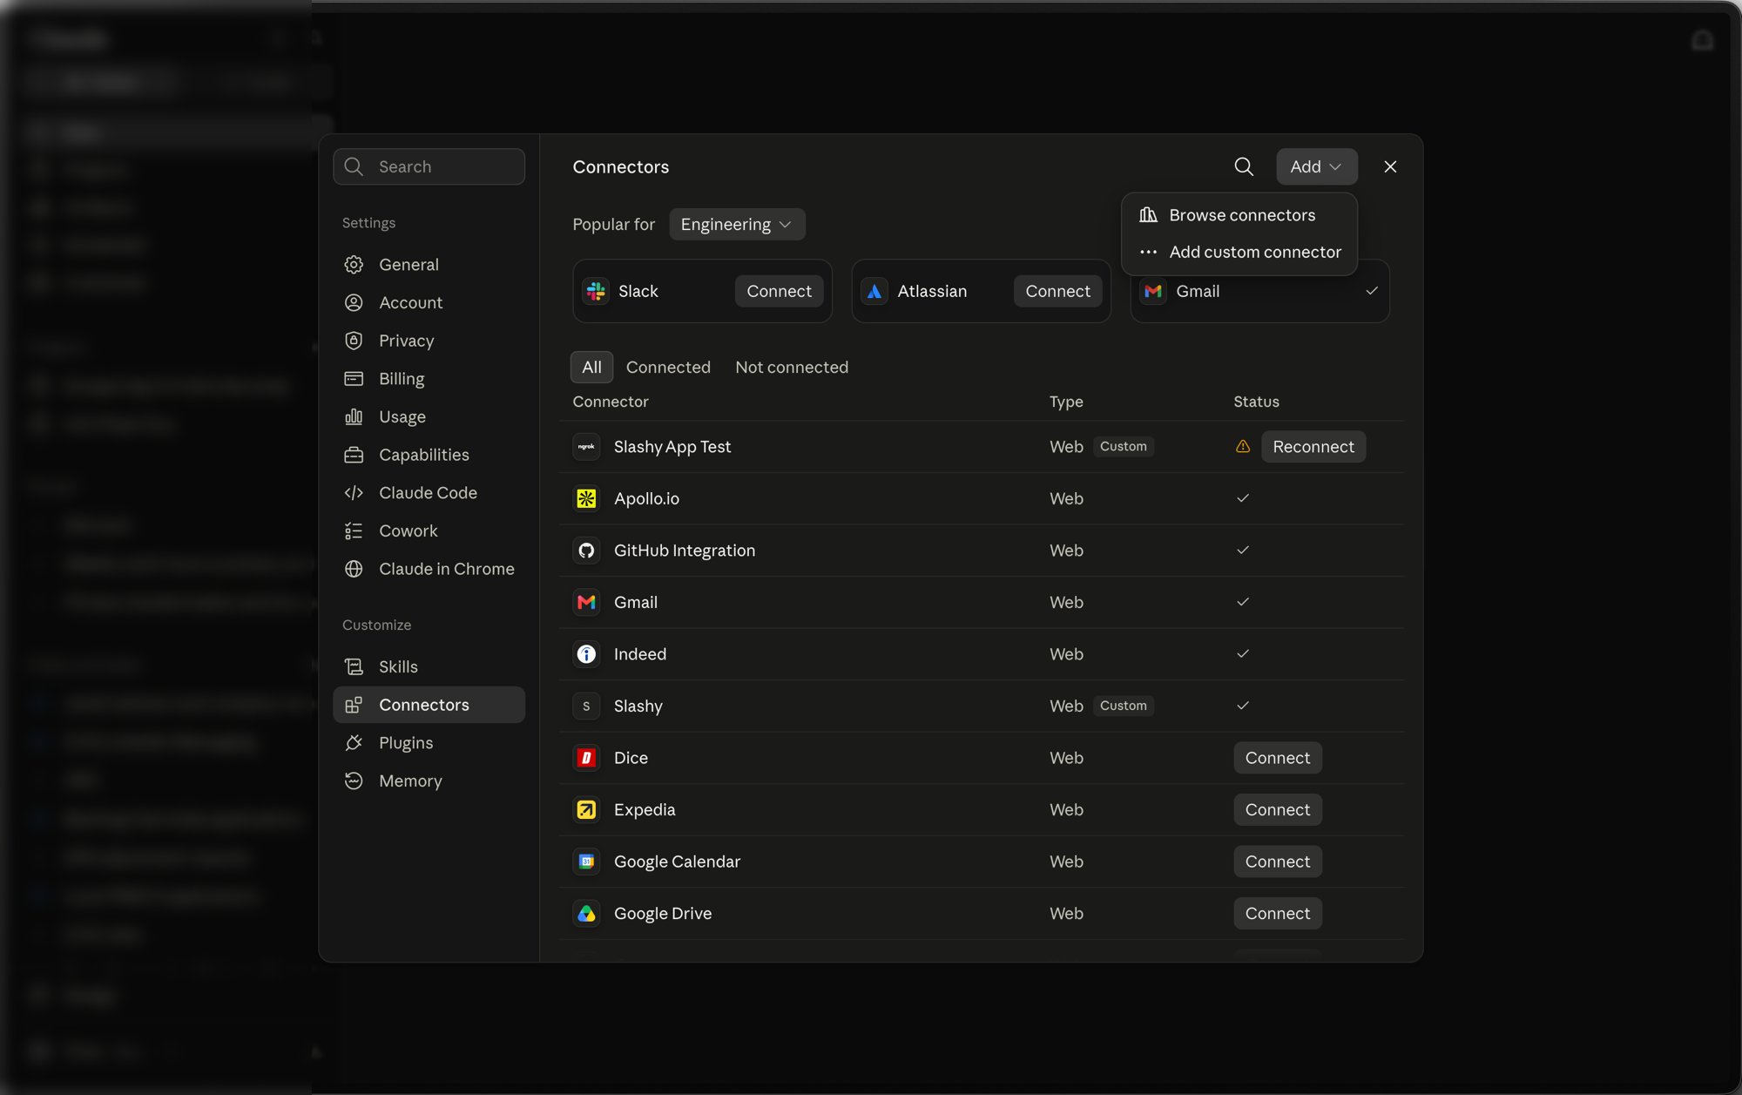The image size is (1742, 1095).
Task: Open Claude in Chrome settings
Action: (x=429, y=568)
